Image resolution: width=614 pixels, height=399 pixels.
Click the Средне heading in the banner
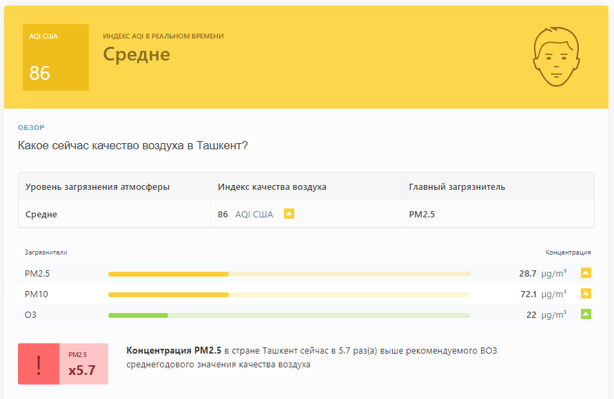point(136,54)
